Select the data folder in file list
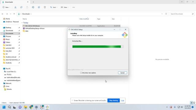This screenshot has width=196, height=110. (27, 31)
